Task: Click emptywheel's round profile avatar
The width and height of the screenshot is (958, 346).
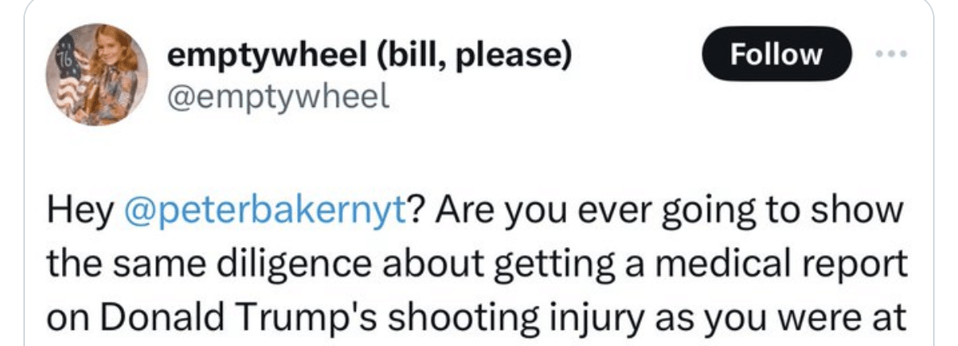Action: (97, 75)
